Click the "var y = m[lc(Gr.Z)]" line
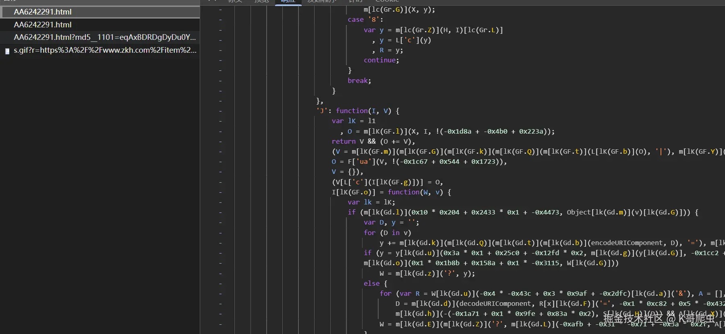Image resolution: width=725 pixels, height=334 pixels. point(433,30)
